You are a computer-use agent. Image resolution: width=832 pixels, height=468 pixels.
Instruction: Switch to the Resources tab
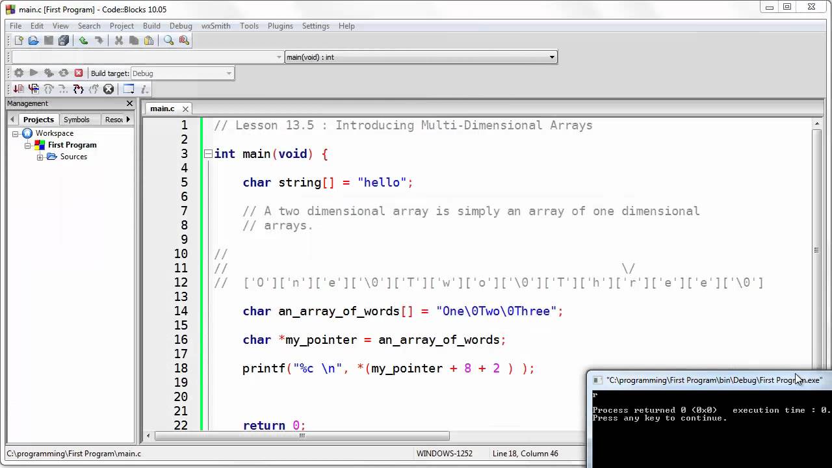coord(113,120)
